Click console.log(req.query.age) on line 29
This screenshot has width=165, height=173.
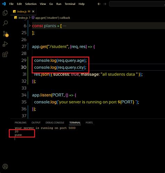pyautogui.click(x=60, y=61)
